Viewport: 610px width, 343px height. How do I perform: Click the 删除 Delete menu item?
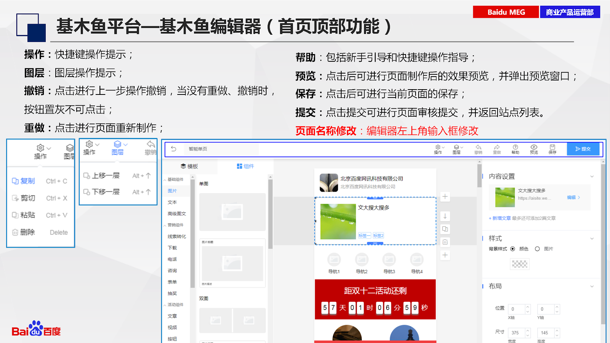click(x=40, y=232)
